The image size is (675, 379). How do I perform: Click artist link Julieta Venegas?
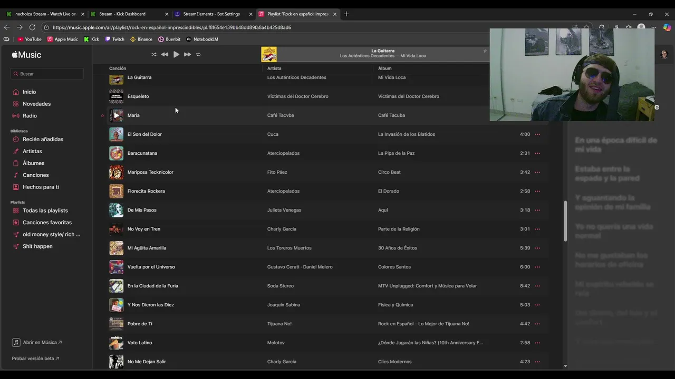click(x=284, y=210)
